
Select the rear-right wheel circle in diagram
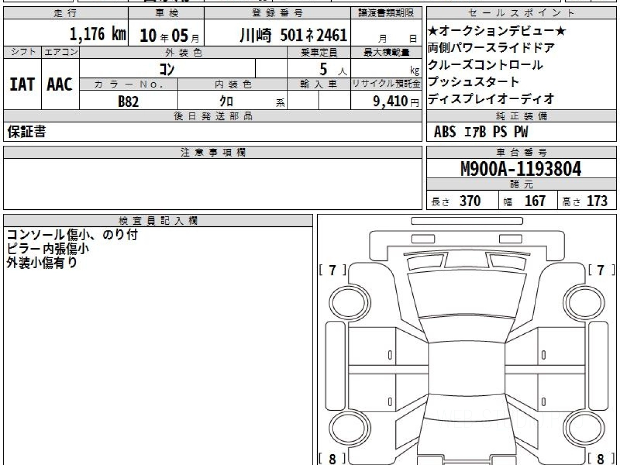(582, 429)
